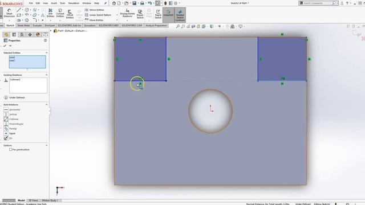Click Mirror Entities
This screenshot has width=365, height=205.
pos(95,10)
